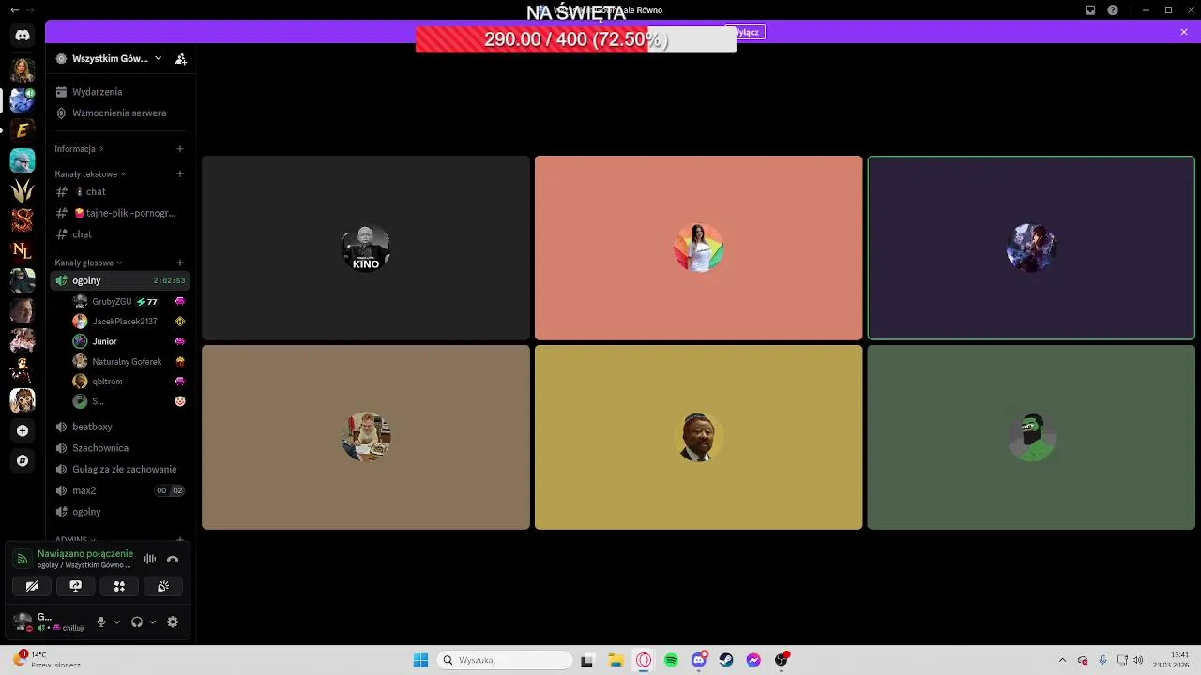Click user Junior in voice list
1201x675 pixels.
[x=129, y=341]
